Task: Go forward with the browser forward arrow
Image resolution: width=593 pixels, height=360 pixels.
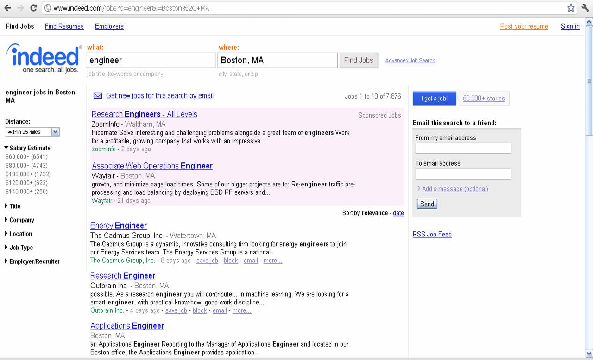Action: (20, 8)
